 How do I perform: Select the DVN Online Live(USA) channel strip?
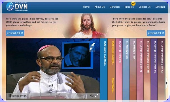(104, 69)
